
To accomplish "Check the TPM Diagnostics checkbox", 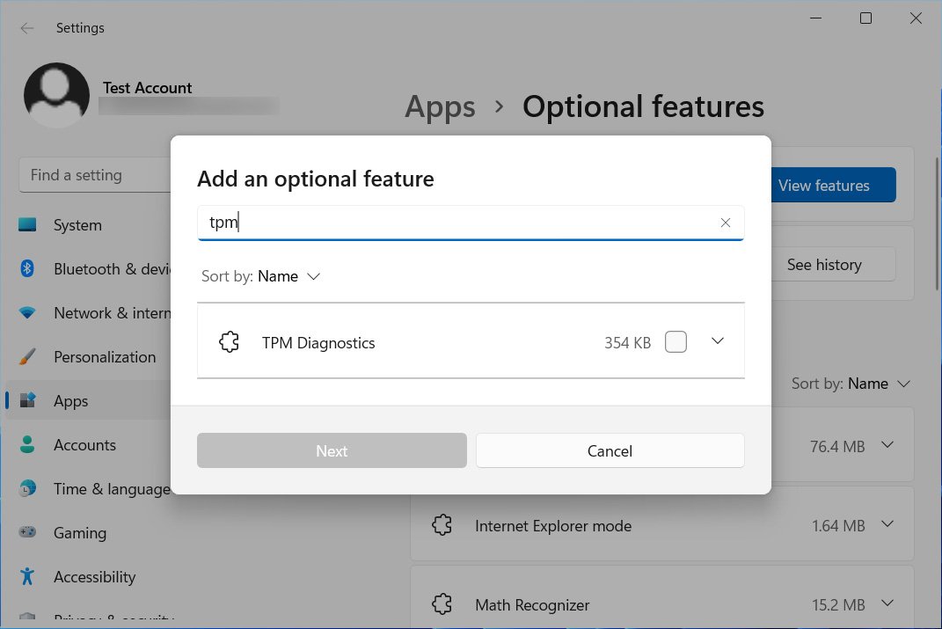I will 675,342.
